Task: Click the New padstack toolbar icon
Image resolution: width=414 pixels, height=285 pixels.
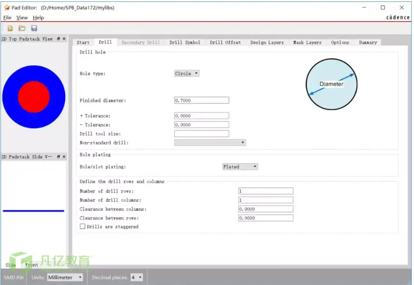Action: (10, 28)
